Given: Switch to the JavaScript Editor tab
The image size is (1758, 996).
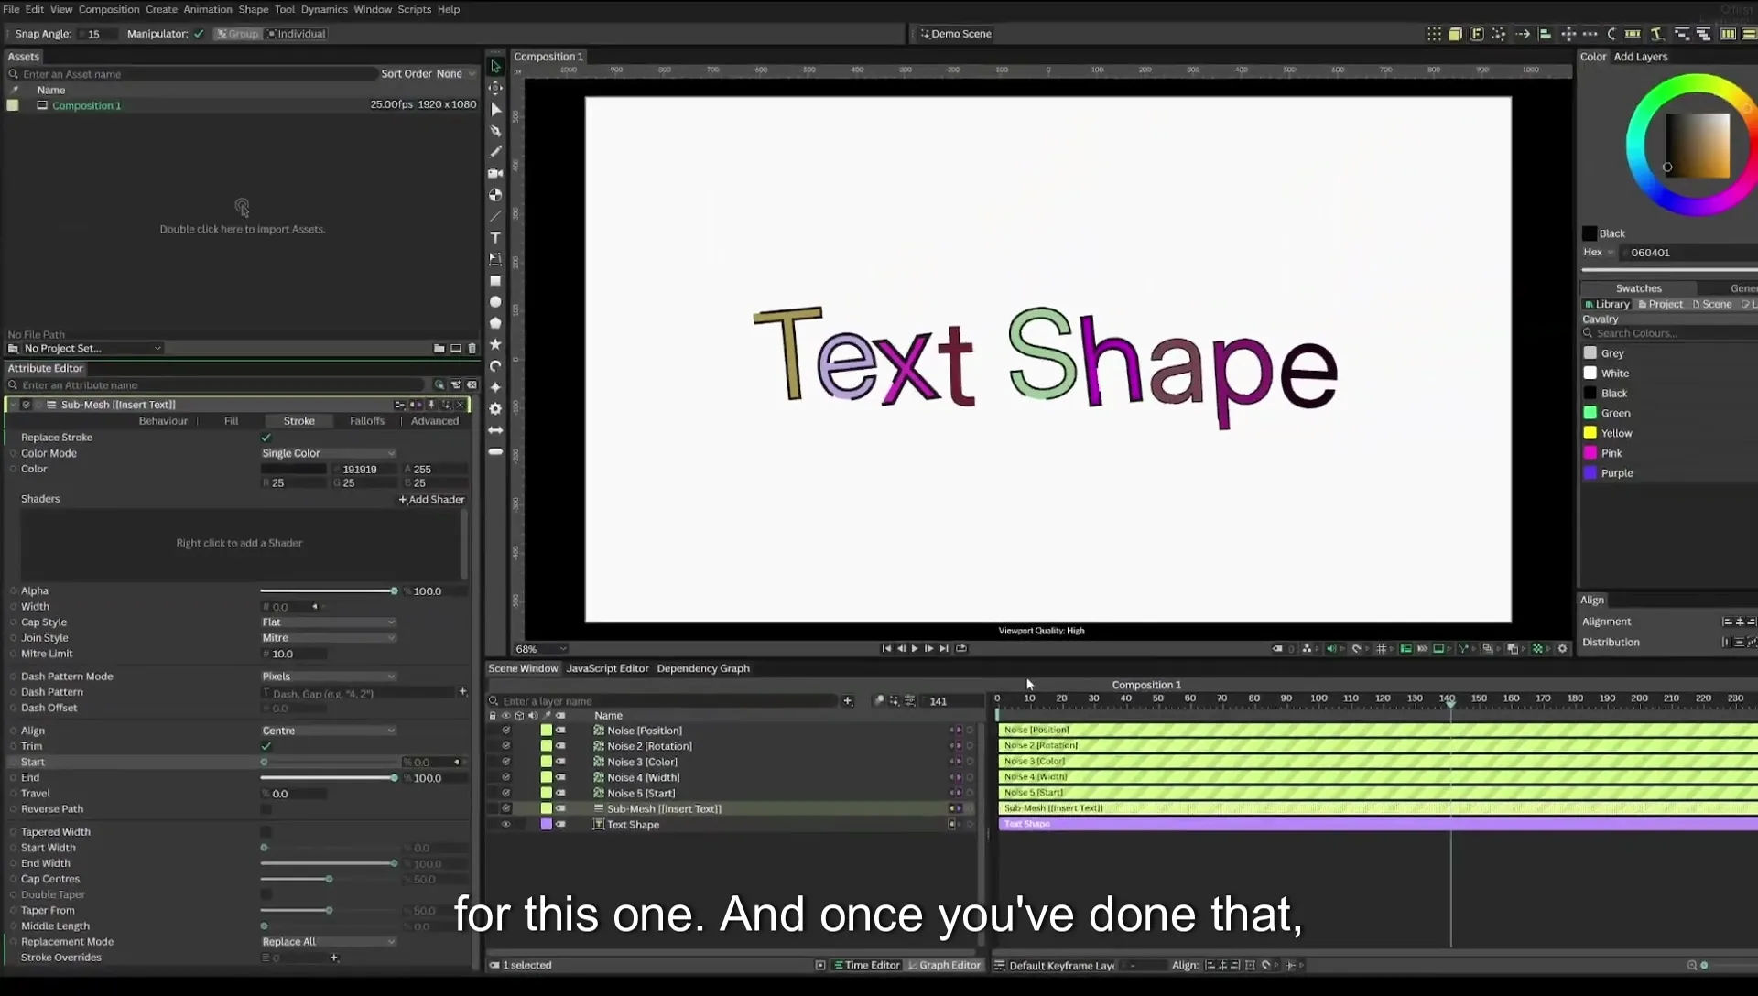Looking at the screenshot, I should (607, 668).
